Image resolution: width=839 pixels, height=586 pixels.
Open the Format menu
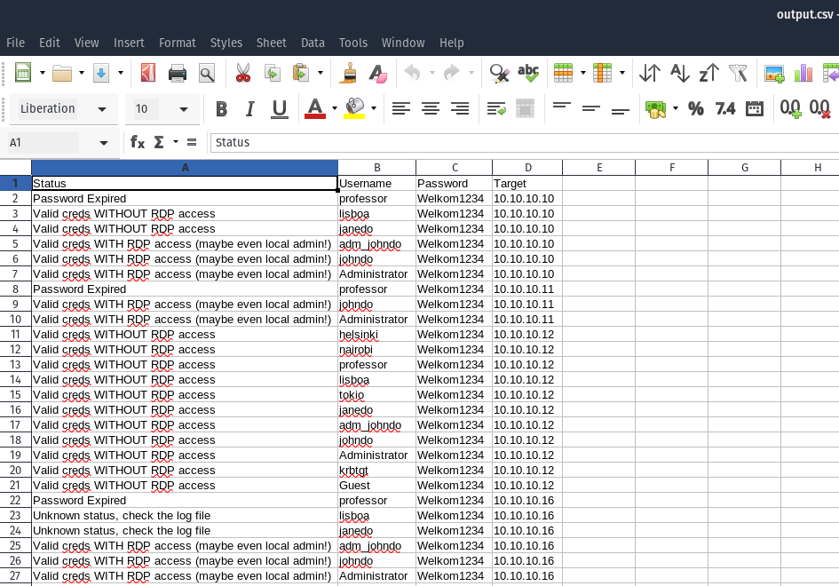point(177,43)
